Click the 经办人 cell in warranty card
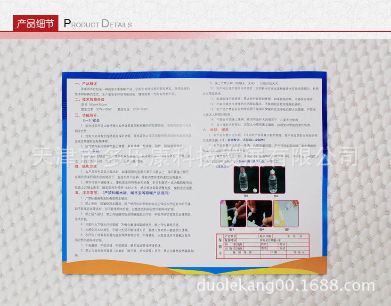This screenshot has height=306, width=391. 299,252
